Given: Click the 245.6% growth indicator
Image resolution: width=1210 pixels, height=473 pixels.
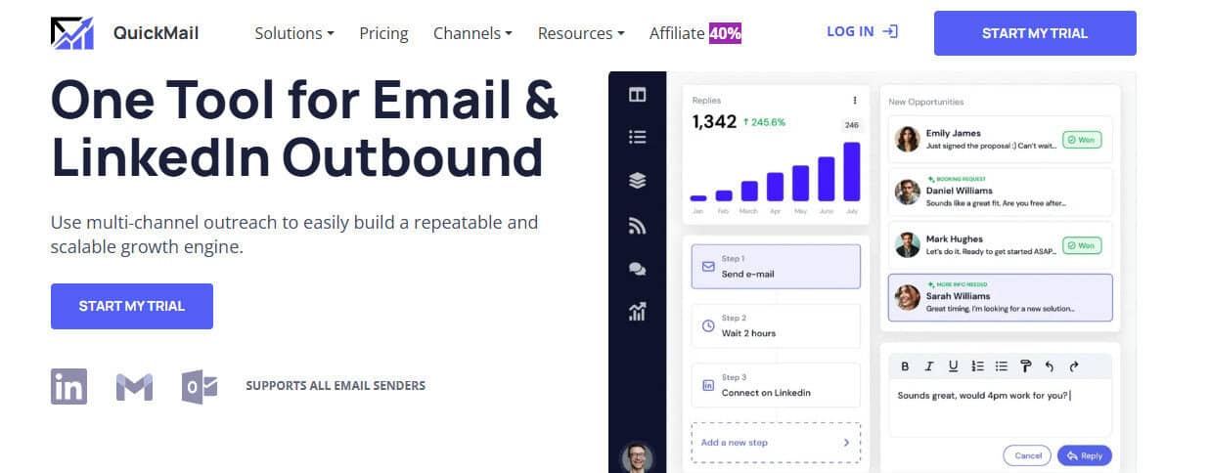Looking at the screenshot, I should [764, 122].
